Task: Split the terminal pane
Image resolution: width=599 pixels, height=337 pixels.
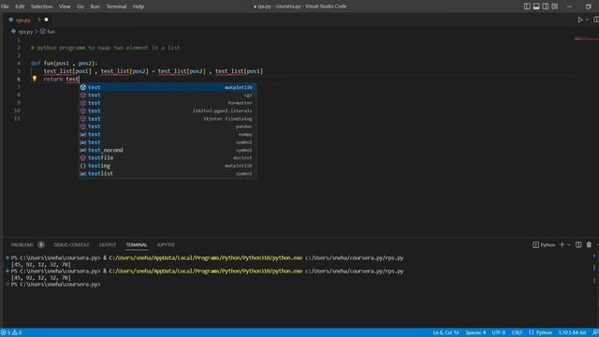Action: point(578,245)
